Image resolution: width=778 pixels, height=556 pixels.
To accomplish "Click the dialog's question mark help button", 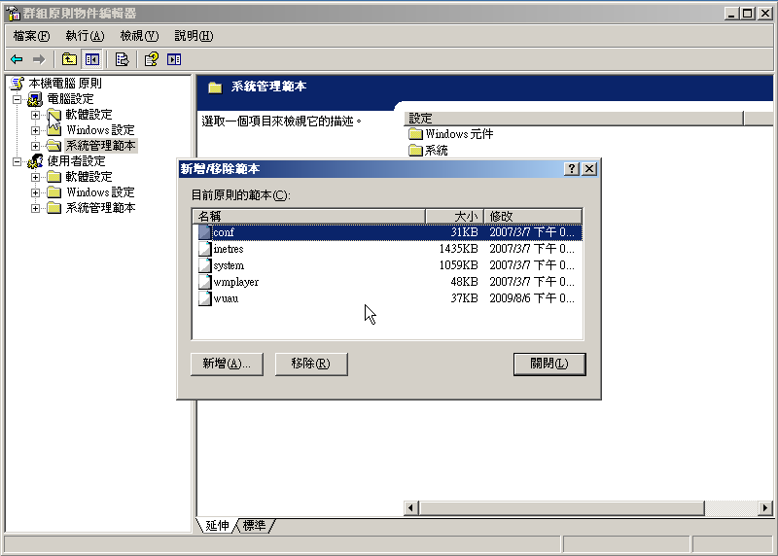I will [572, 169].
